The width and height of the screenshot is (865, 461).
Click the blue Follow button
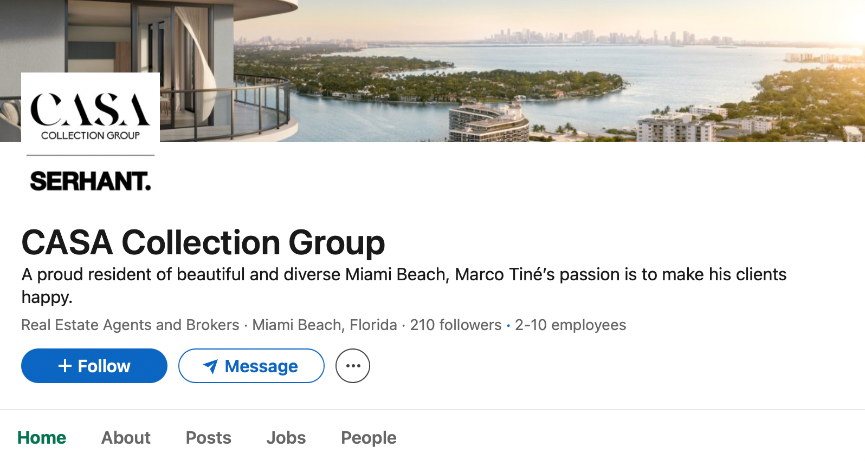pos(94,366)
